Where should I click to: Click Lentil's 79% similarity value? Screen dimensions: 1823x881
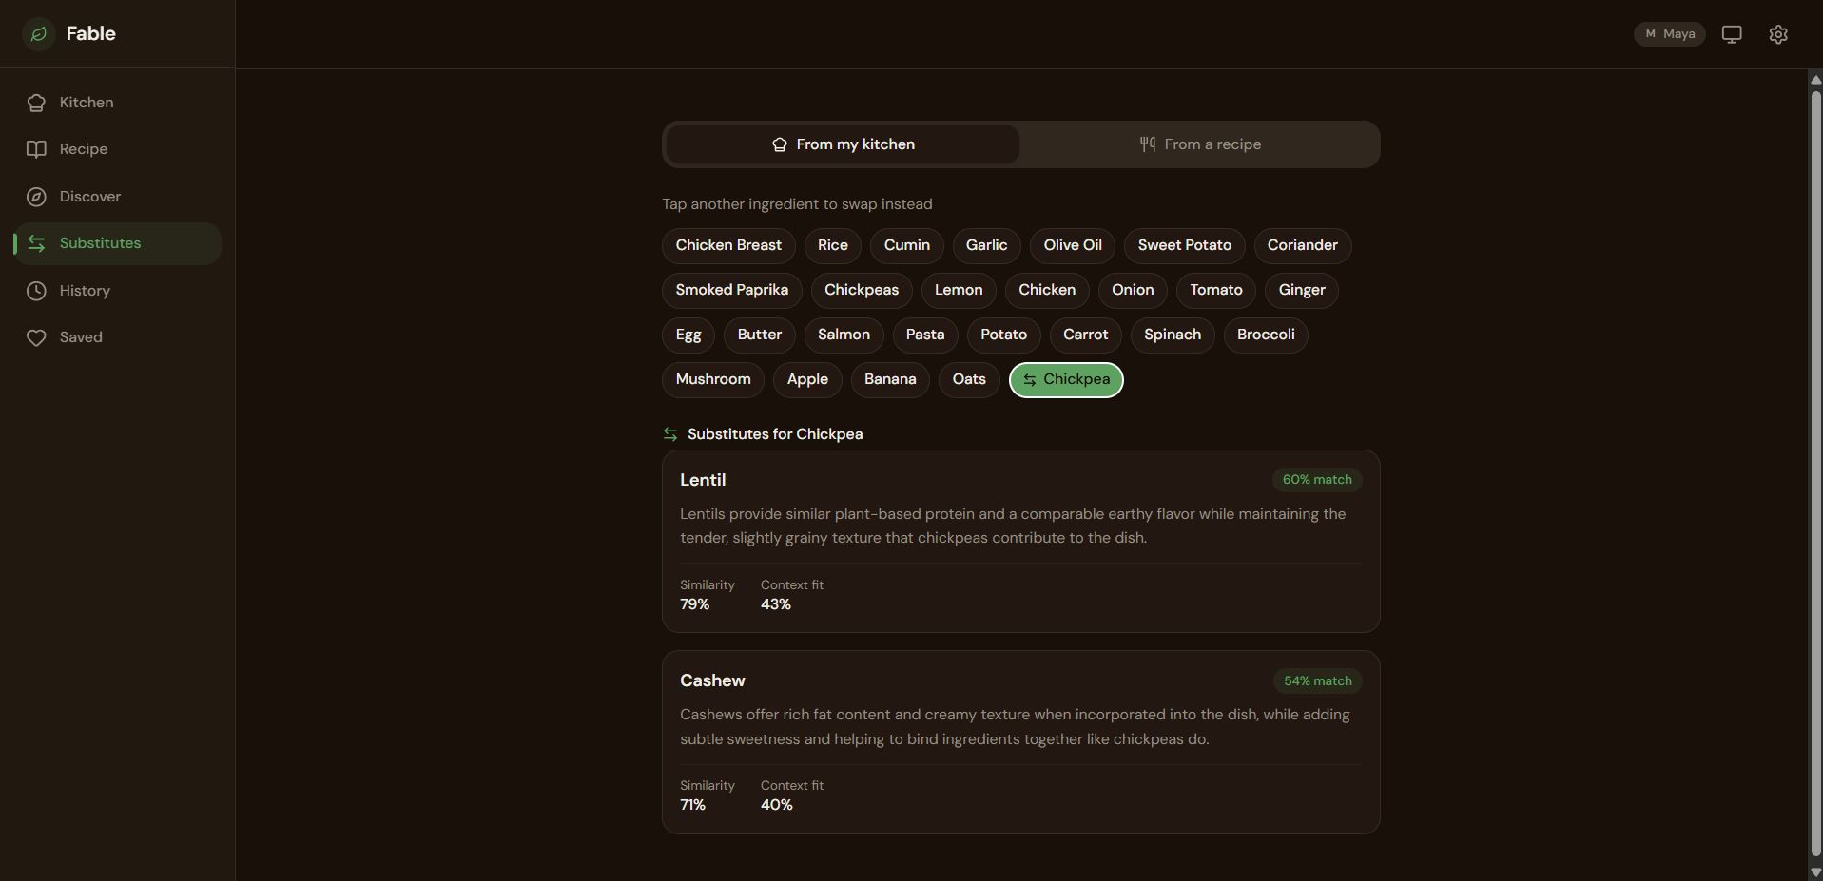point(695,604)
